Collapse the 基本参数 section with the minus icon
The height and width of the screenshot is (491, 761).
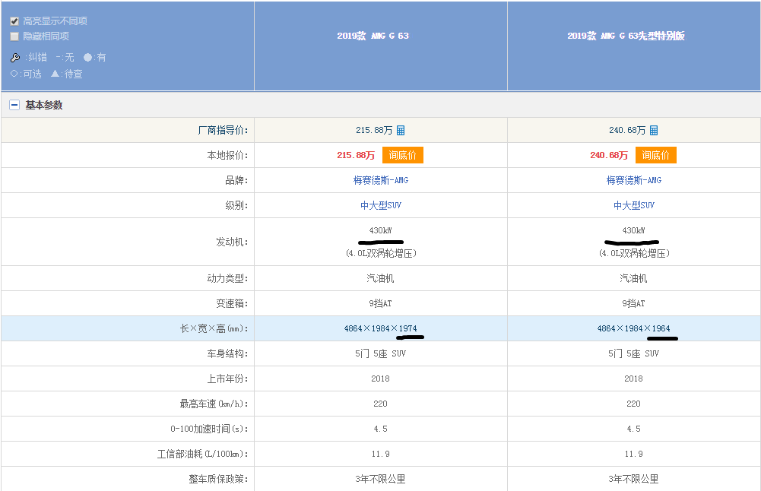tap(14, 104)
